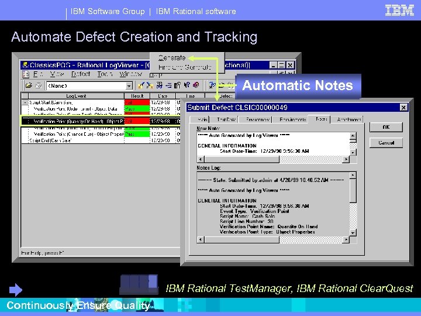This screenshot has width=421, height=316.
Task: Open the File menu in LogViewer
Action: coord(38,74)
